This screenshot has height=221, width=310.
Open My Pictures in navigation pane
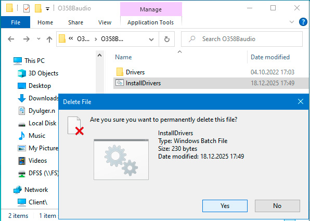coord(43,148)
